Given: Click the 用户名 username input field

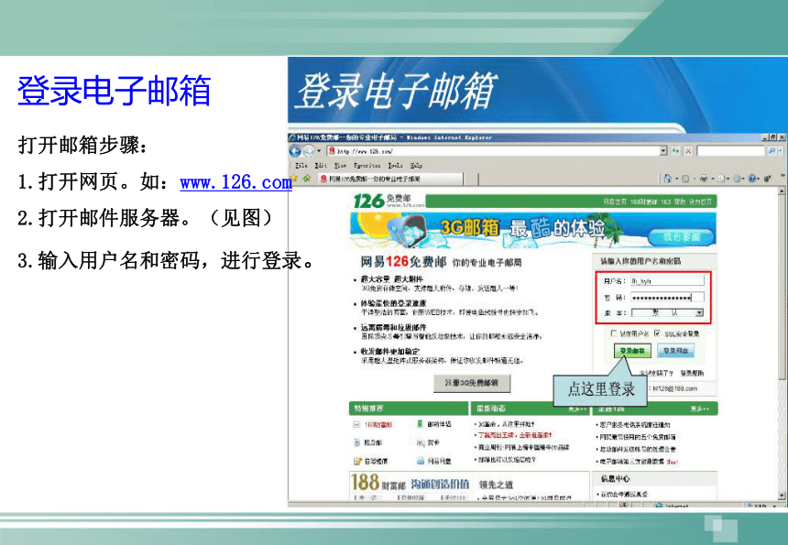Looking at the screenshot, I should (667, 281).
